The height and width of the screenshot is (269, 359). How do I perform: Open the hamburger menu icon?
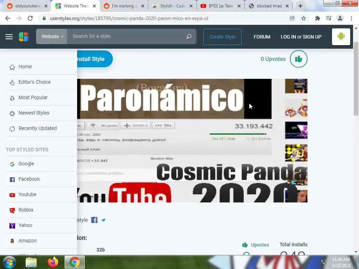(9, 36)
